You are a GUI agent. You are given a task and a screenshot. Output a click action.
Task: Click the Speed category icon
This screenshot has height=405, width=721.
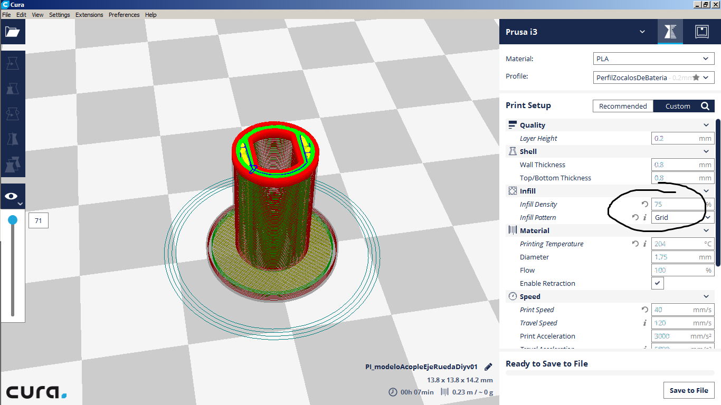[x=512, y=296]
